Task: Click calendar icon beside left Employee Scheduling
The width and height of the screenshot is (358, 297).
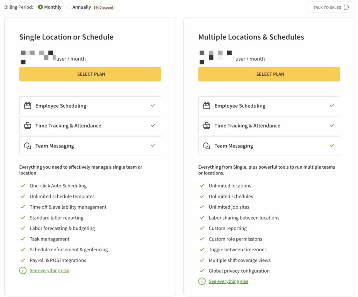Action: click(28, 106)
